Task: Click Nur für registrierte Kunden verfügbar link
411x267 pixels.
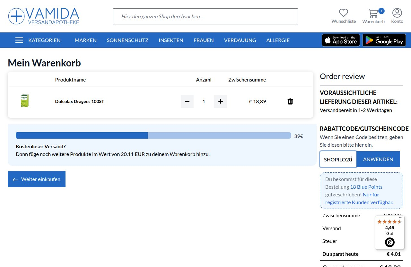Action: [359, 198]
